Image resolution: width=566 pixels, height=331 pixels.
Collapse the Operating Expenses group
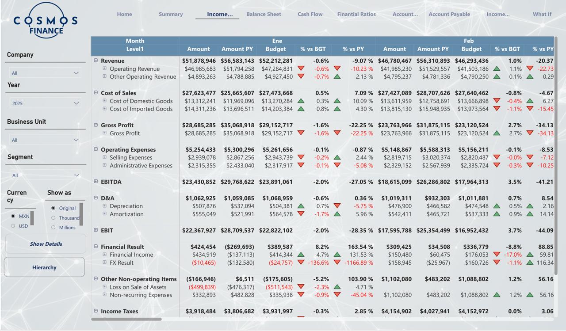[x=96, y=149]
